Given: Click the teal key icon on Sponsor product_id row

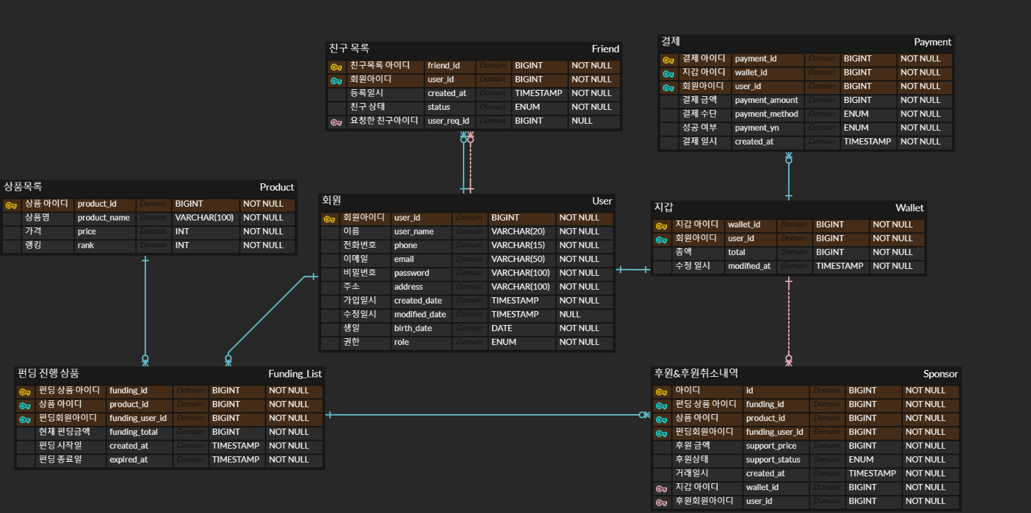Looking at the screenshot, I should click(662, 419).
